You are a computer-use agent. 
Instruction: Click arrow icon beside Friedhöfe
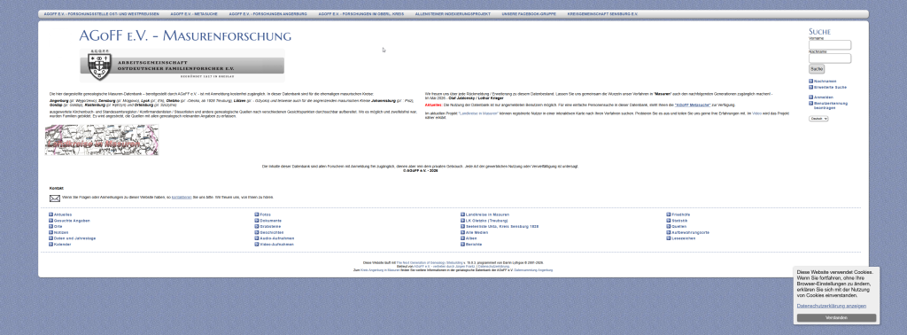click(669, 214)
